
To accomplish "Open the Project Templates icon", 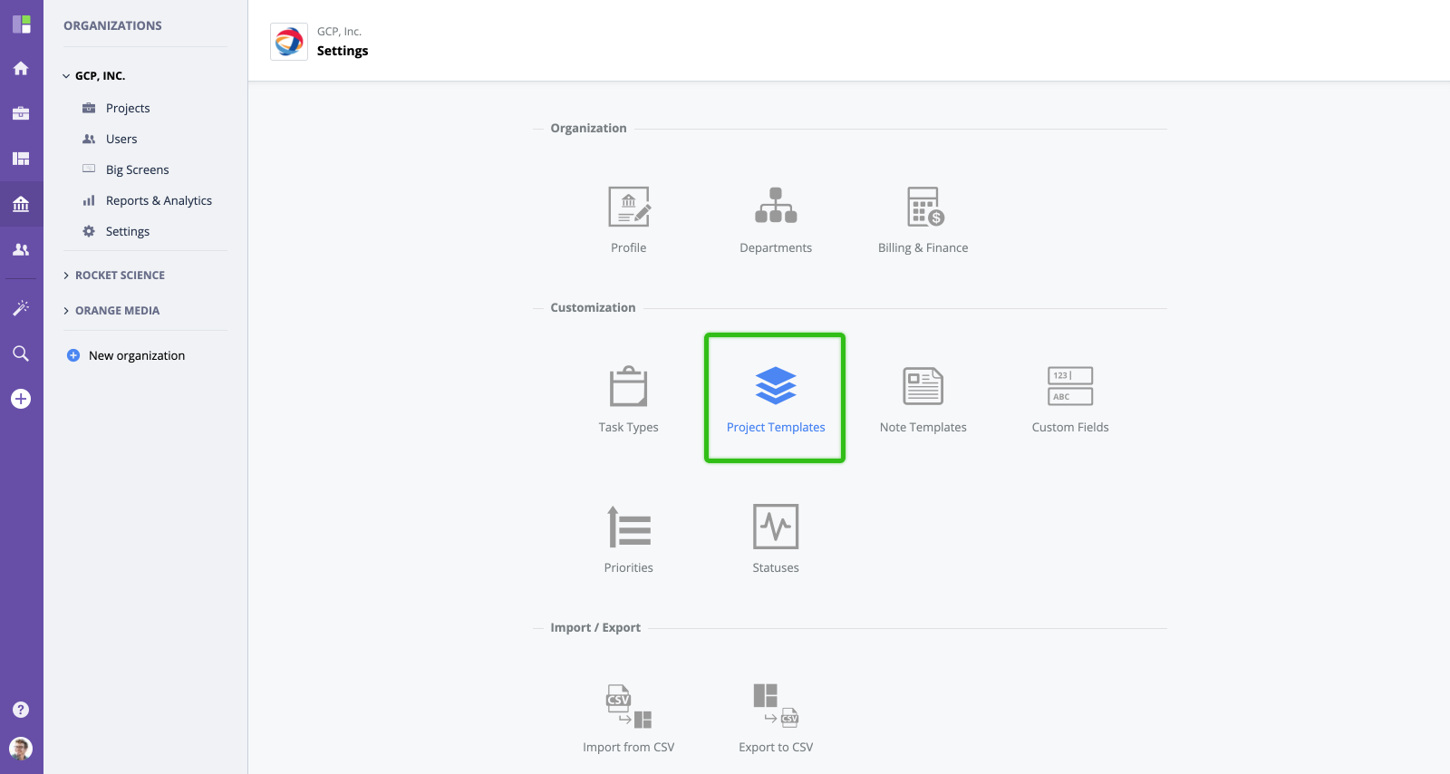I will (776, 385).
